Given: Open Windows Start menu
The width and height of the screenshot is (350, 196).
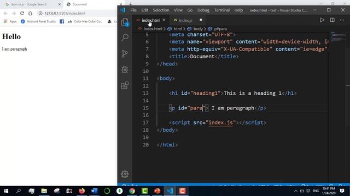Looking at the screenshot, I should (x=6, y=191).
